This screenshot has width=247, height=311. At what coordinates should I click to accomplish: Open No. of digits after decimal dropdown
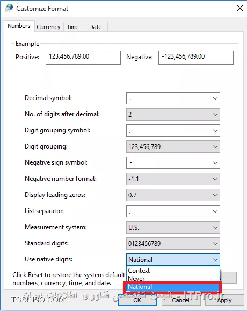click(173, 114)
